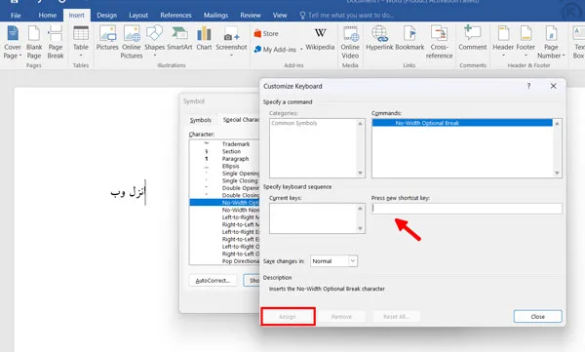Screen dimensions: 585x352
Task: Insert a Comment
Action: 472,38
